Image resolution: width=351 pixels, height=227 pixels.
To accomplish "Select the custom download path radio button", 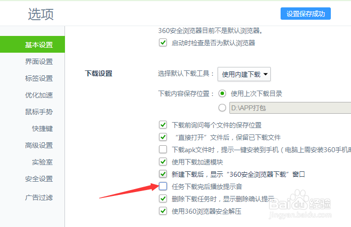I will click(222, 108).
